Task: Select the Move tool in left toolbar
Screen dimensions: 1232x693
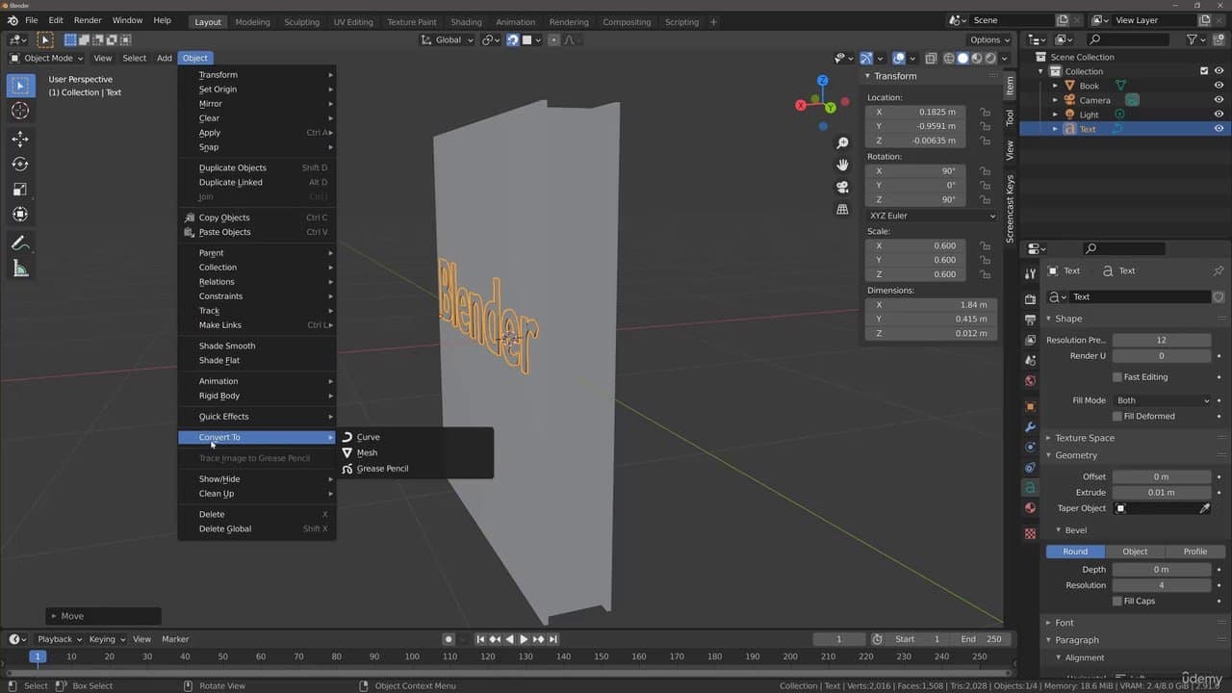Action: click(x=20, y=139)
